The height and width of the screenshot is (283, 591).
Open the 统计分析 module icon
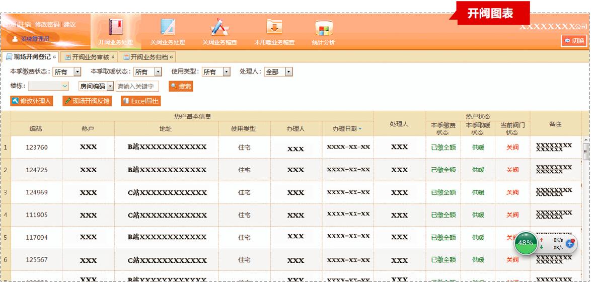tap(323, 28)
